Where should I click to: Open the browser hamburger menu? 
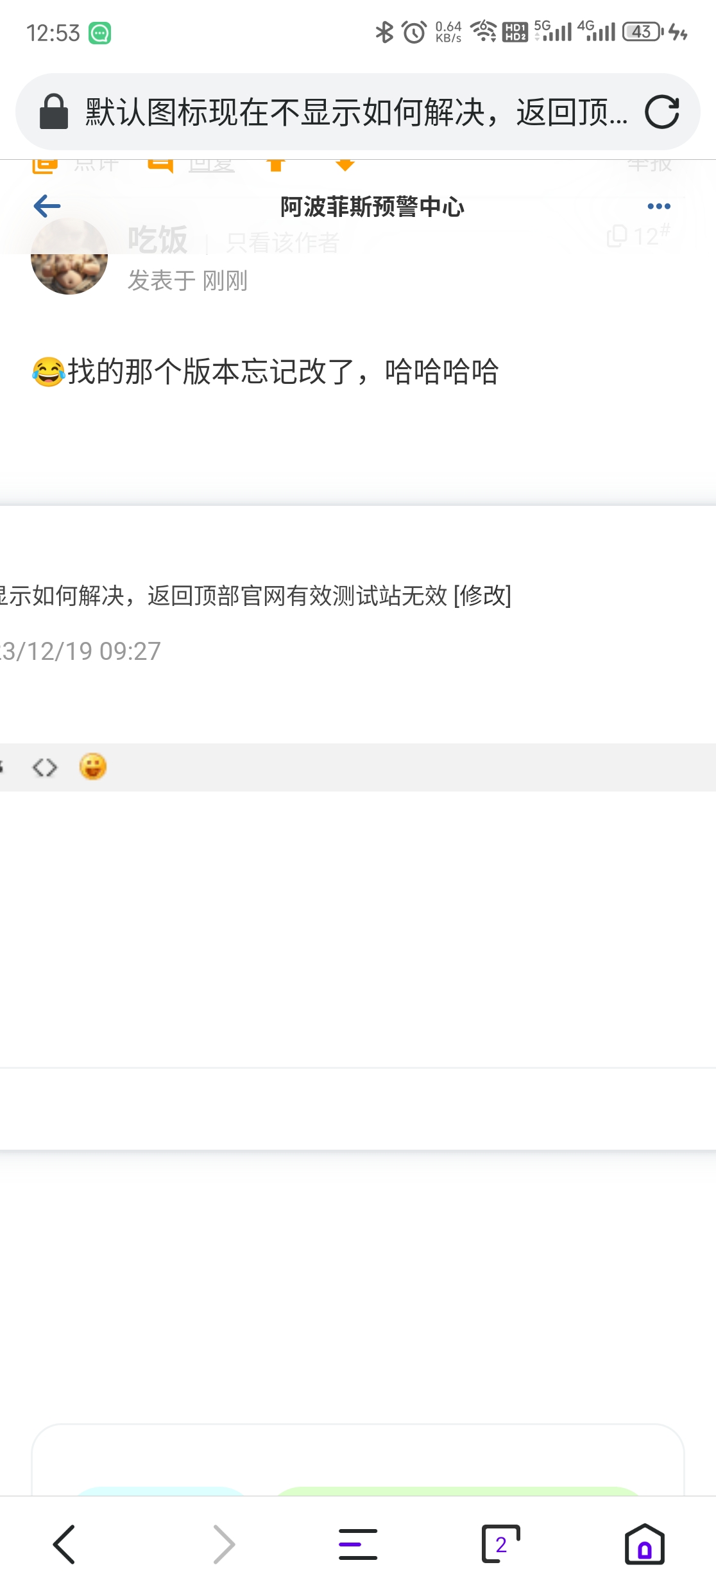click(358, 1544)
